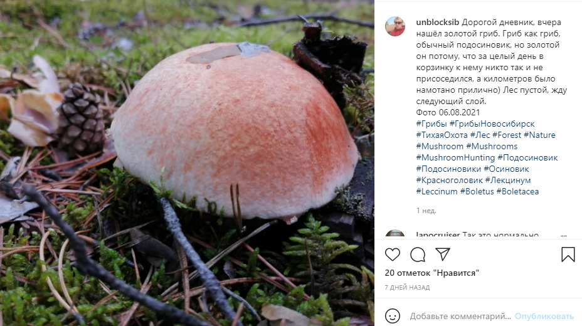Open the #ГрибыНовосибирск hashtag
This screenshot has width=582, height=326.
[492, 124]
